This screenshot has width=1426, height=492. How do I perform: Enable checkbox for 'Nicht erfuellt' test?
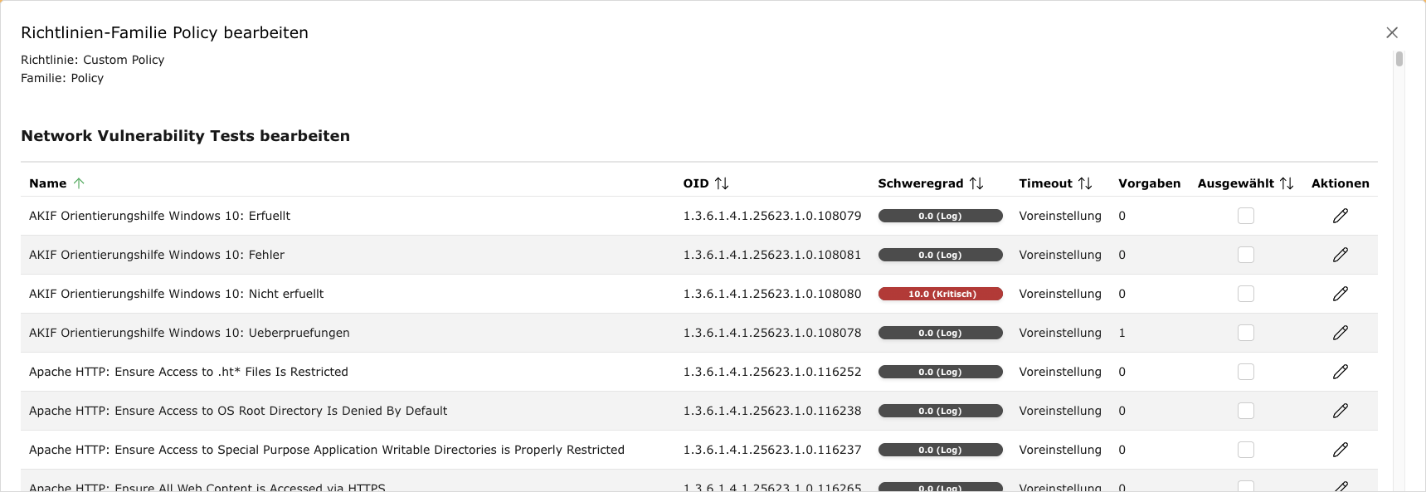click(1245, 294)
